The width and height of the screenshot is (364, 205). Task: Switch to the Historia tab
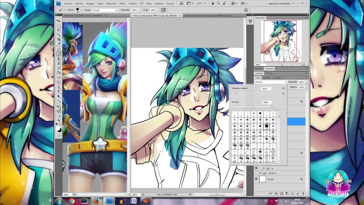(259, 69)
